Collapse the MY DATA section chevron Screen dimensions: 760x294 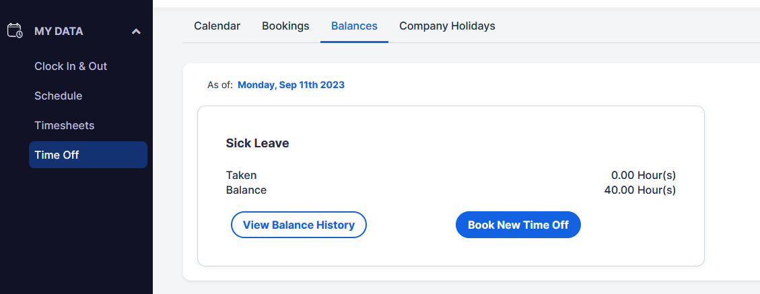(136, 32)
